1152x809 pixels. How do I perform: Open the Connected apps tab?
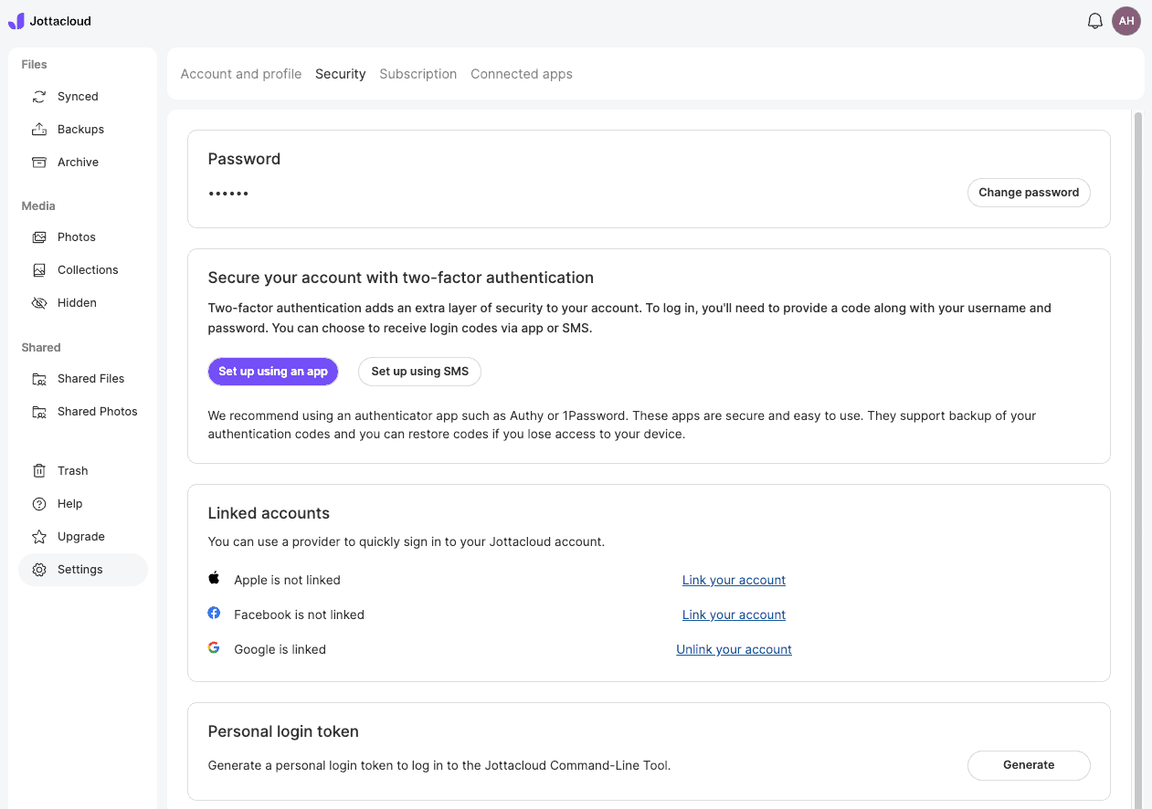(522, 74)
